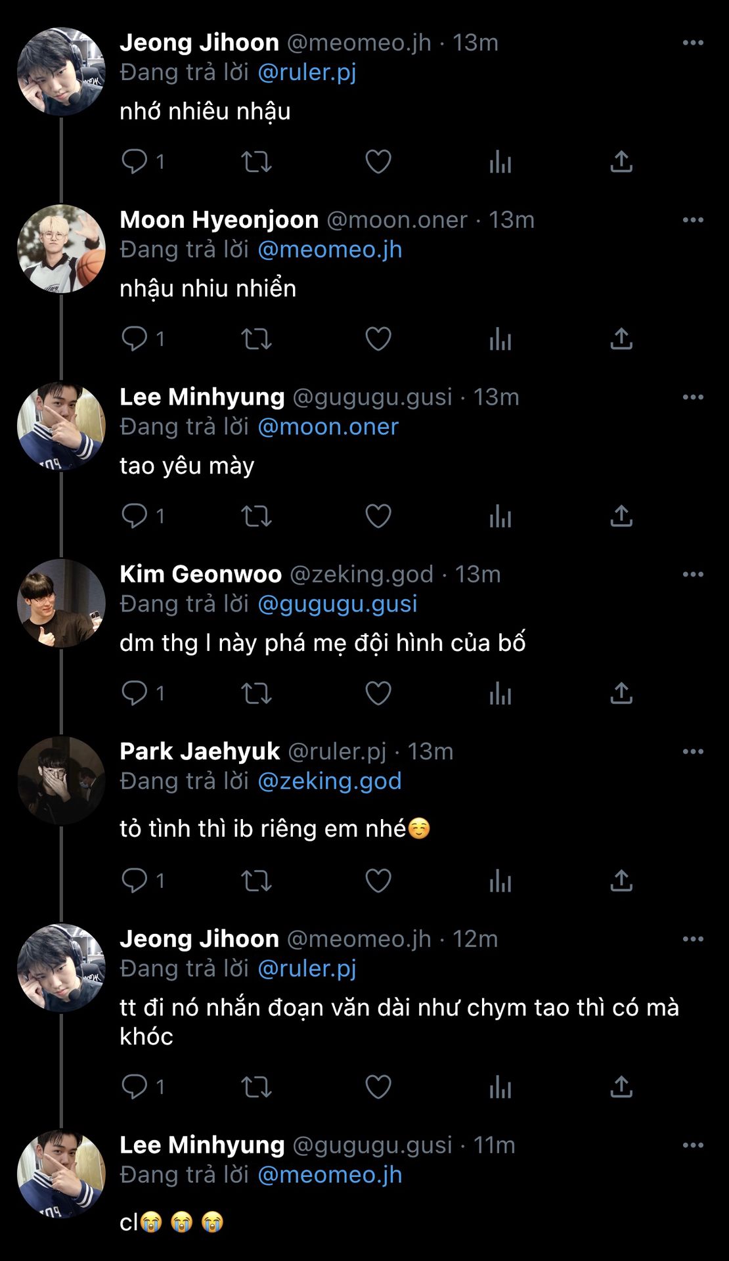
Task: Reply to Jeong Jihoon's "nhớ nhiêu nhậu" tweet
Action: click(x=135, y=162)
